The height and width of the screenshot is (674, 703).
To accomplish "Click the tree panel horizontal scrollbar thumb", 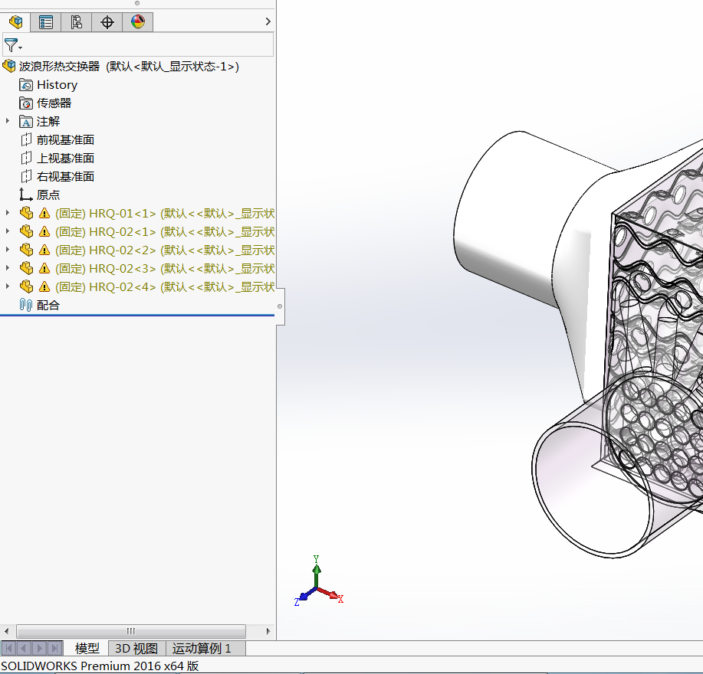I will coord(130,631).
